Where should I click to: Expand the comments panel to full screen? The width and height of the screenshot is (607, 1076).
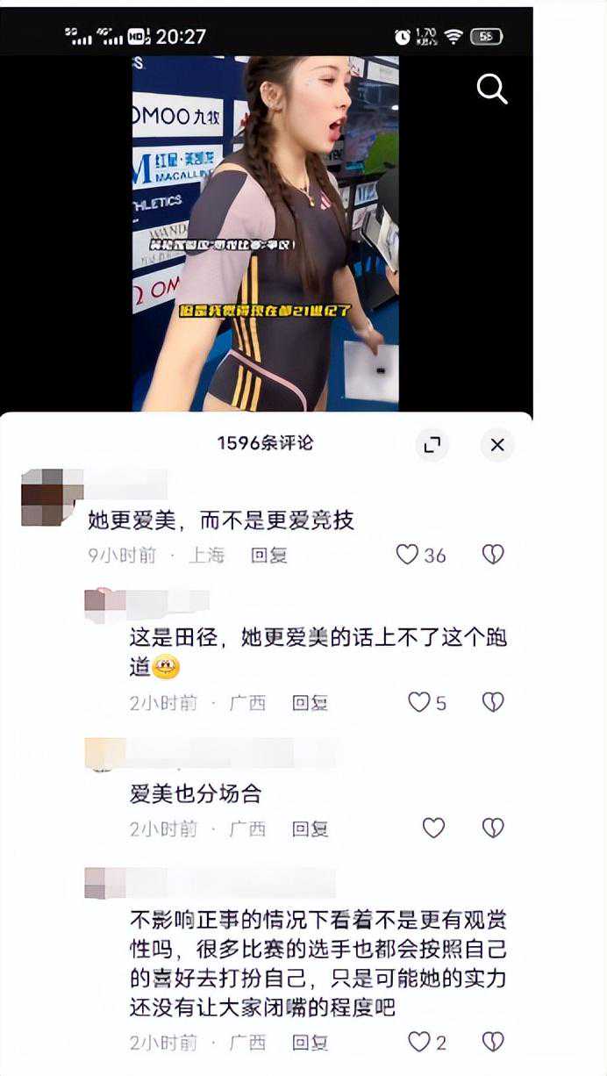432,445
